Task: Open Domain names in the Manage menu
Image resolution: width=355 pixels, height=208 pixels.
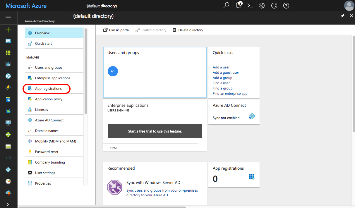Action: (x=54, y=131)
